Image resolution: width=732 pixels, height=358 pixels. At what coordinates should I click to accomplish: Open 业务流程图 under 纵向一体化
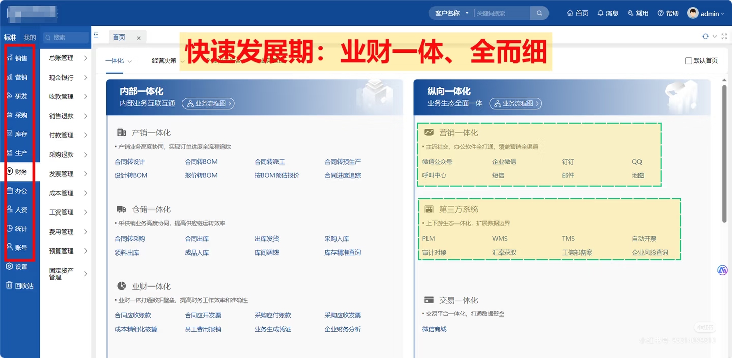515,103
